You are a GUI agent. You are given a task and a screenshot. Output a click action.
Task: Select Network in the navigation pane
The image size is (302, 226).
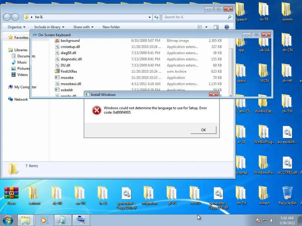[18, 99]
